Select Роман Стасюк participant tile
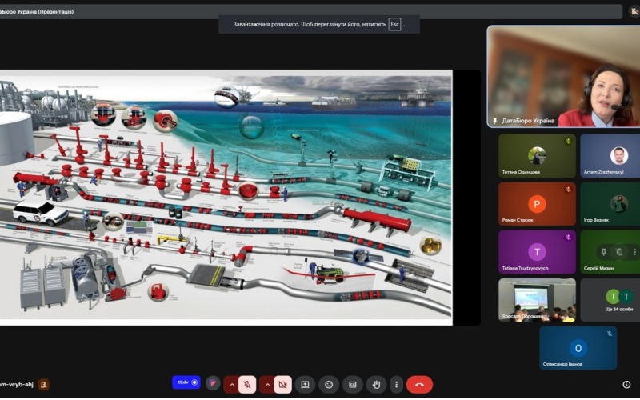 pyautogui.click(x=537, y=204)
